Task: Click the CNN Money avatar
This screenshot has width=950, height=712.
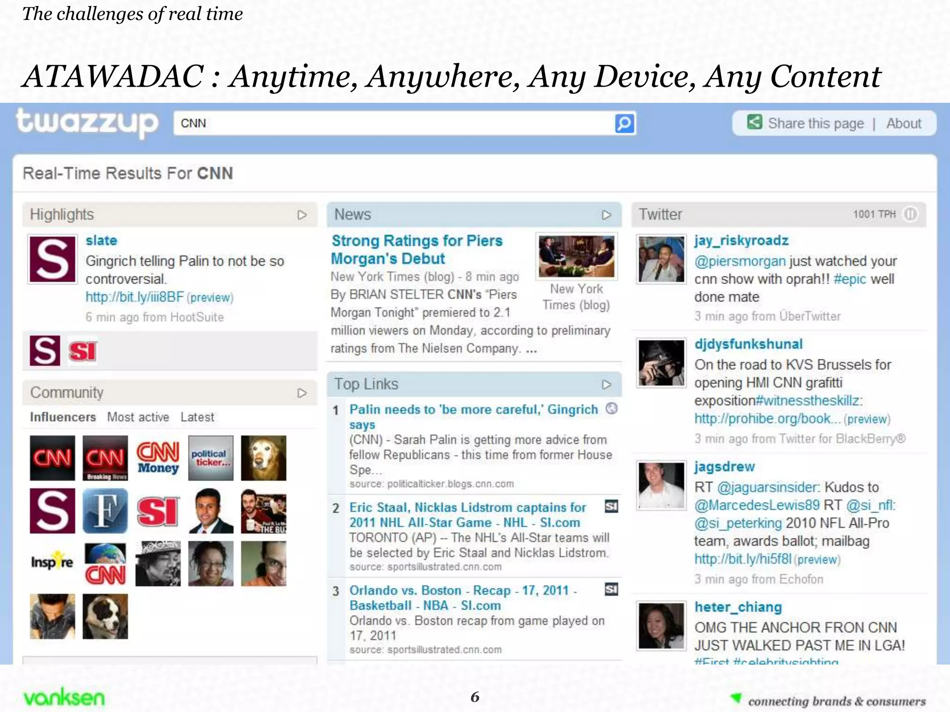Action: click(x=158, y=458)
